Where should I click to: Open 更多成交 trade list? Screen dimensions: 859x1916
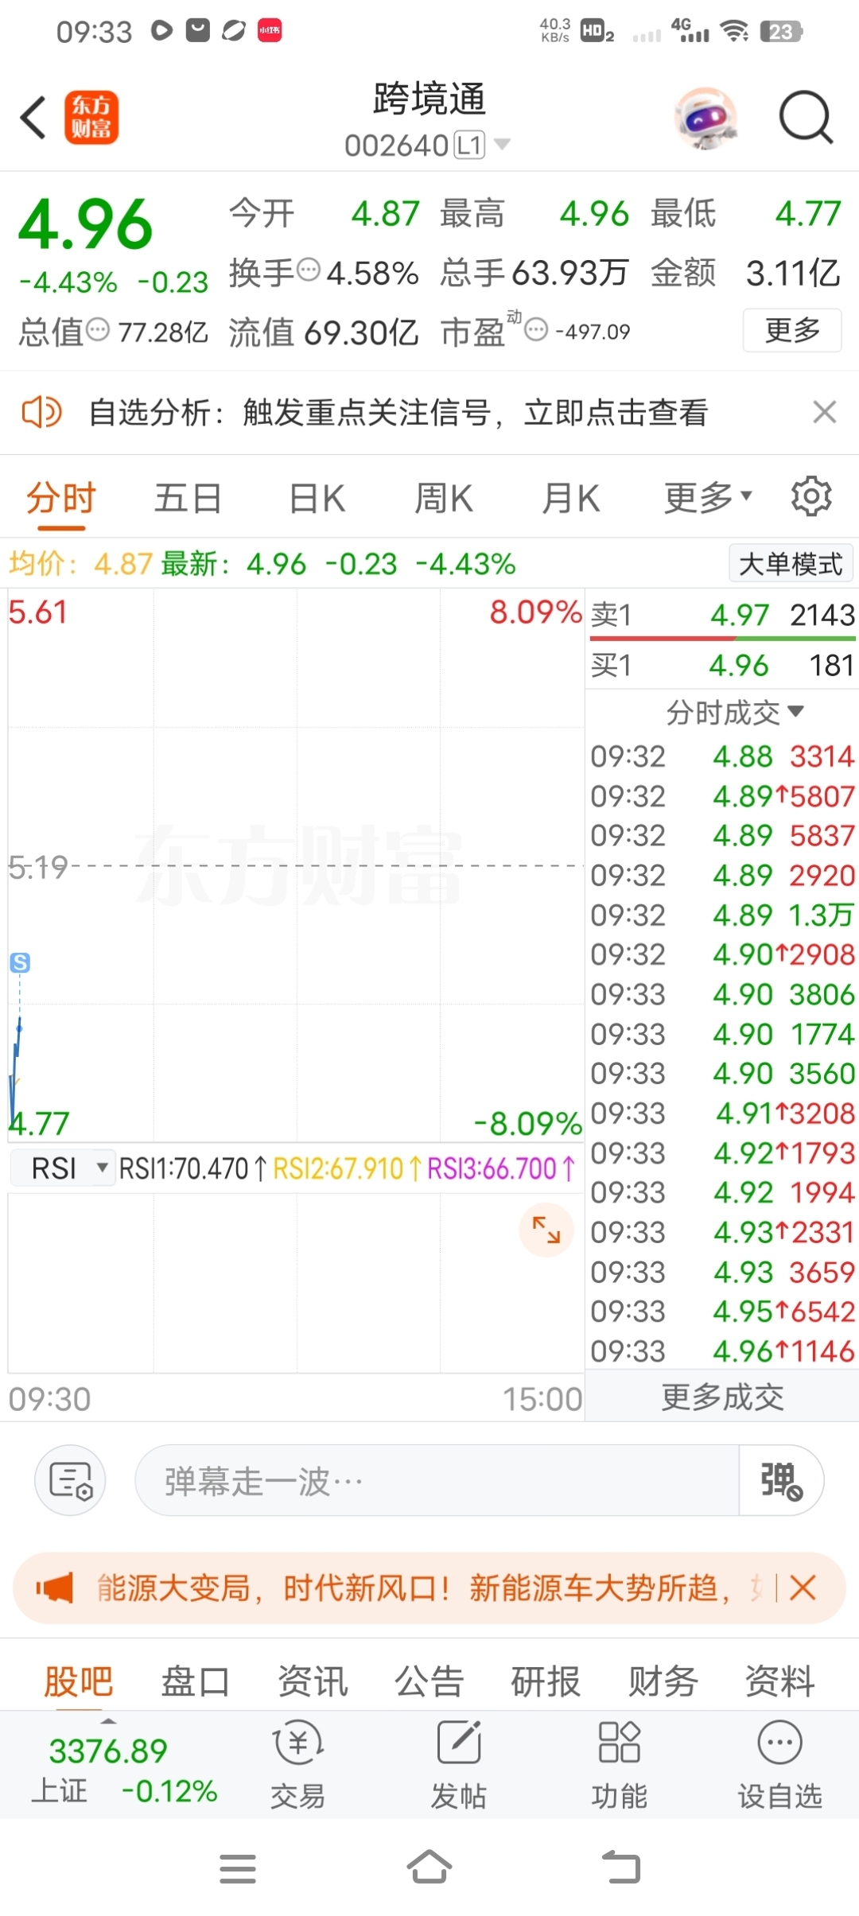pos(722,1397)
